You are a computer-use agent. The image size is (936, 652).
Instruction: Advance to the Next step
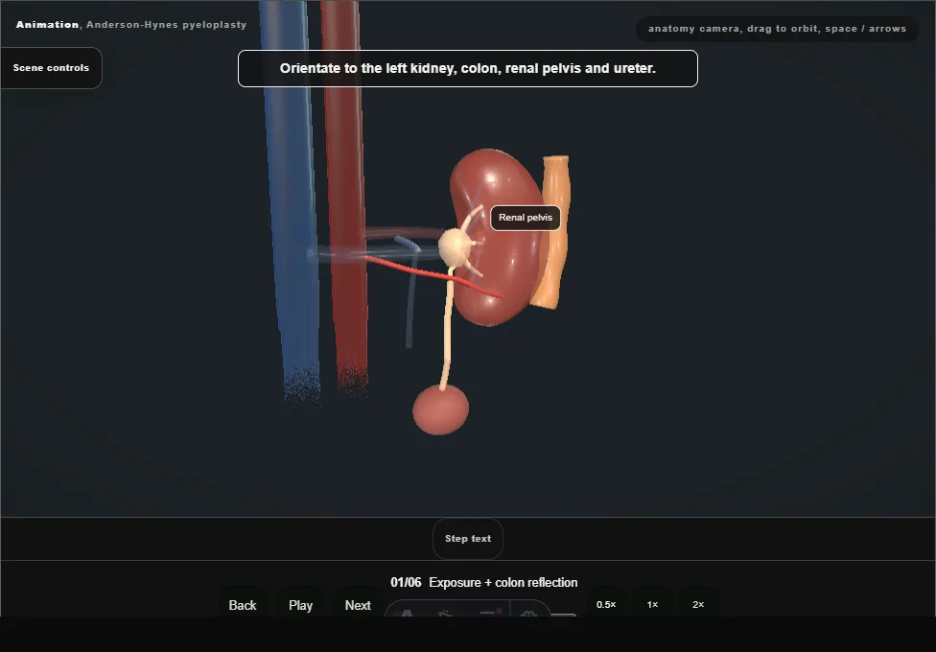pos(358,605)
